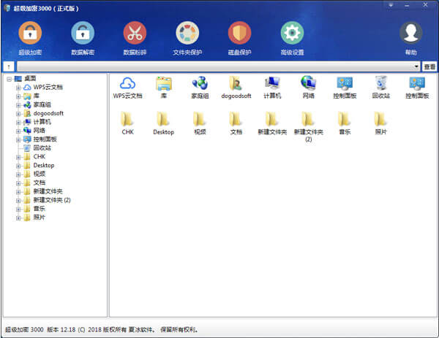
Task: Select the 照片 folder in file pane
Action: pyautogui.click(x=380, y=123)
